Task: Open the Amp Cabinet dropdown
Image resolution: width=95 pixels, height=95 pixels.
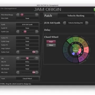Action: [27, 49]
